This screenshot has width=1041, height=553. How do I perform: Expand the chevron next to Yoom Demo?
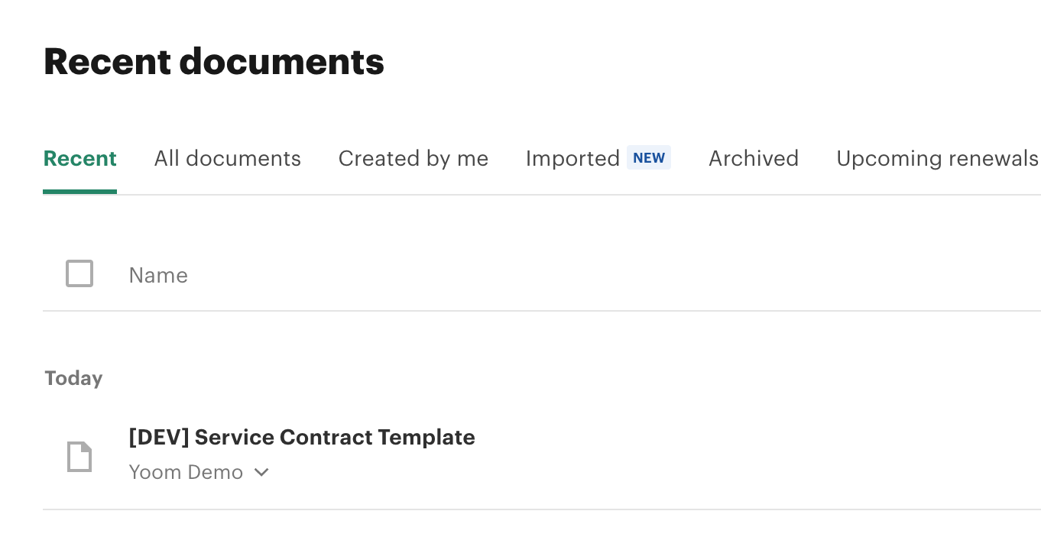pos(261,473)
